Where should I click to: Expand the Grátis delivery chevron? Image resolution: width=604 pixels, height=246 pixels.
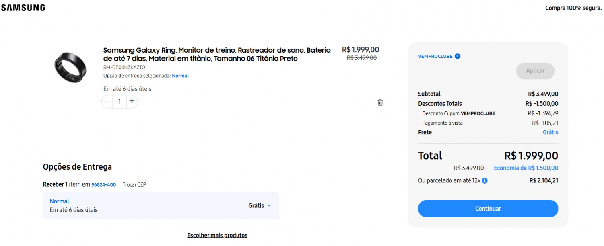pos(269,206)
